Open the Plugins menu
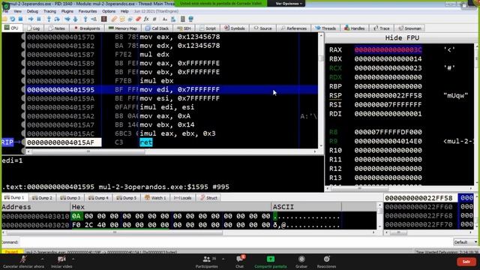480x270 pixels. pyautogui.click(x=67, y=11)
